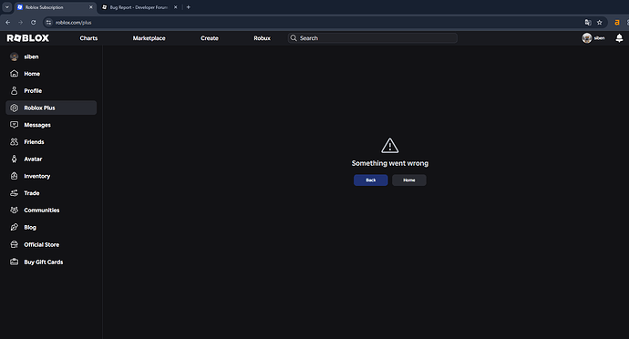Screen dimensions: 629x339
Task: Click the Roblox logo in the header
Action: pos(27,38)
